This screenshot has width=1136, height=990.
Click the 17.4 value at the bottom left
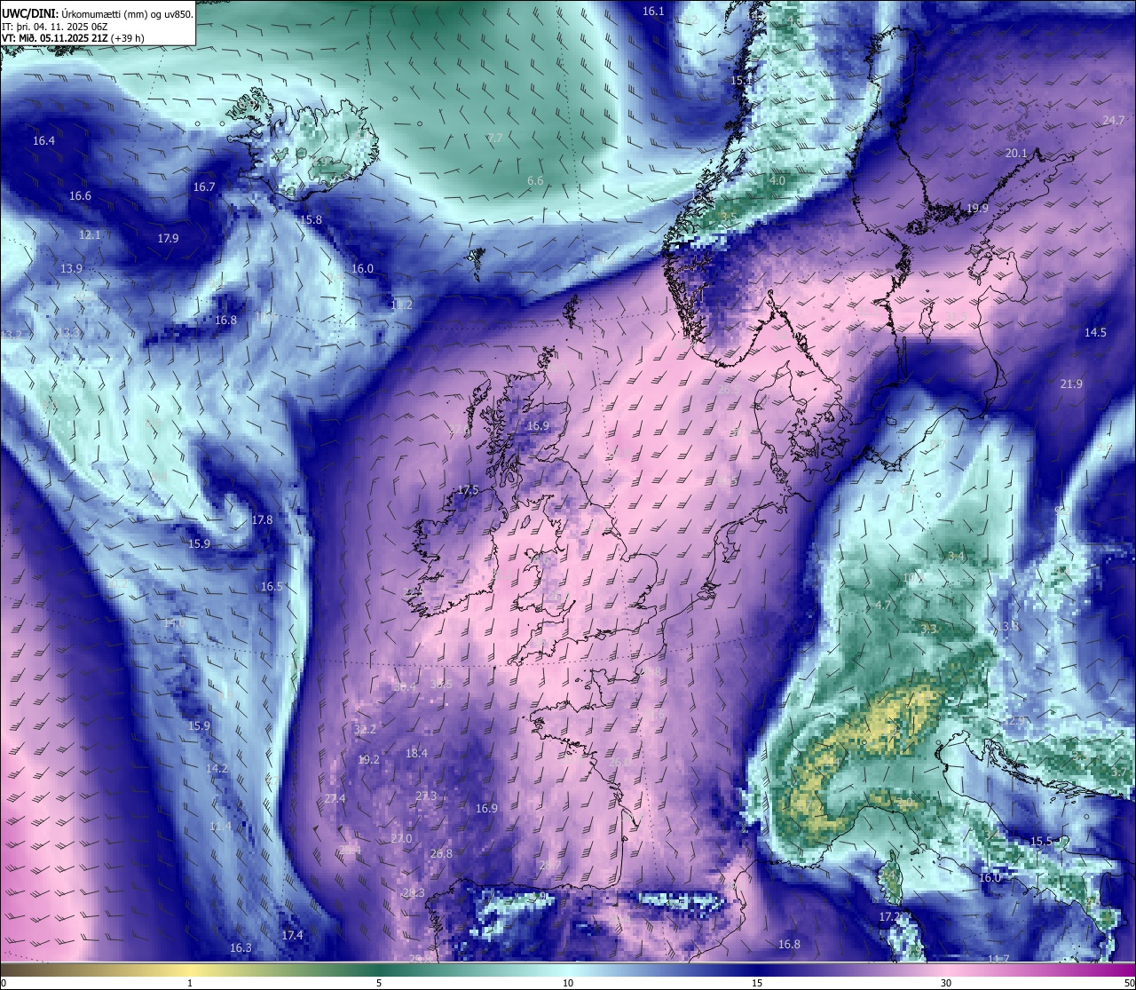click(292, 936)
